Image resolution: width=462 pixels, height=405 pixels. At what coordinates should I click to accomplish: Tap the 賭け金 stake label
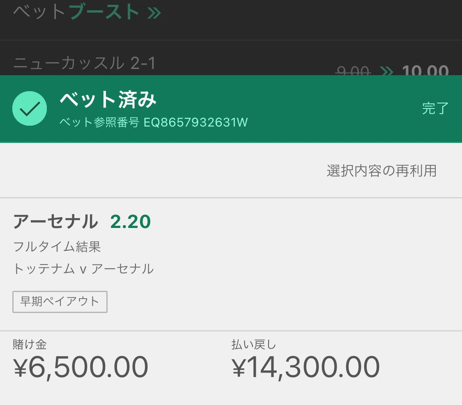pyautogui.click(x=30, y=344)
